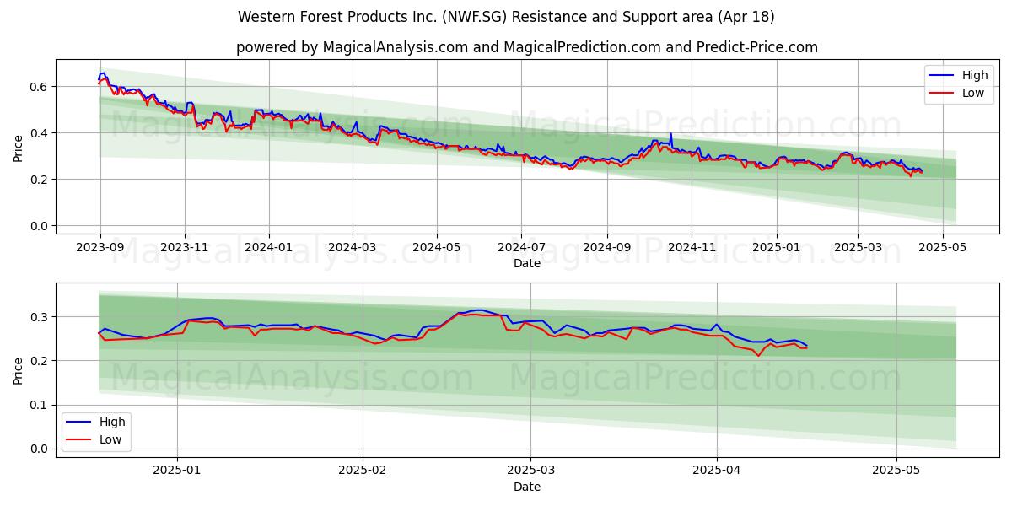Click the top chart 'Date' axis label
Viewport: 1012px width, 506px height.
pyautogui.click(x=527, y=264)
